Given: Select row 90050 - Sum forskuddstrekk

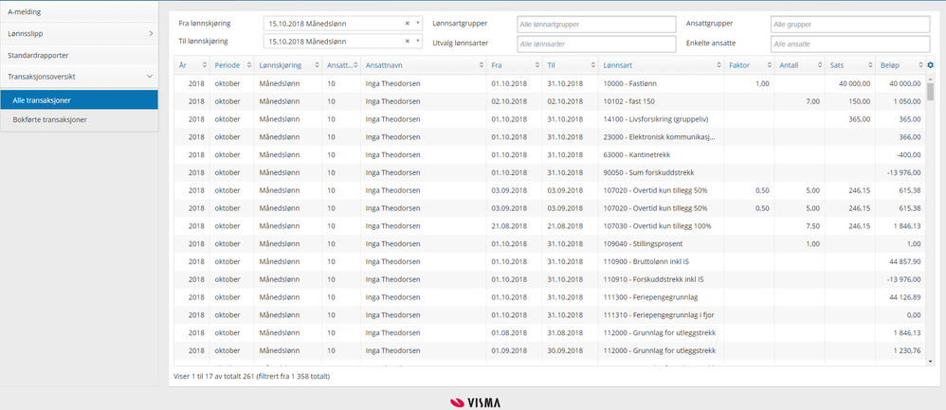Looking at the screenshot, I should click(550, 172).
